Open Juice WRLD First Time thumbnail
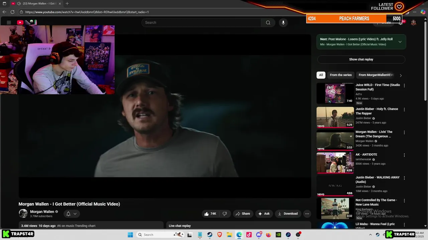 pyautogui.click(x=335, y=93)
